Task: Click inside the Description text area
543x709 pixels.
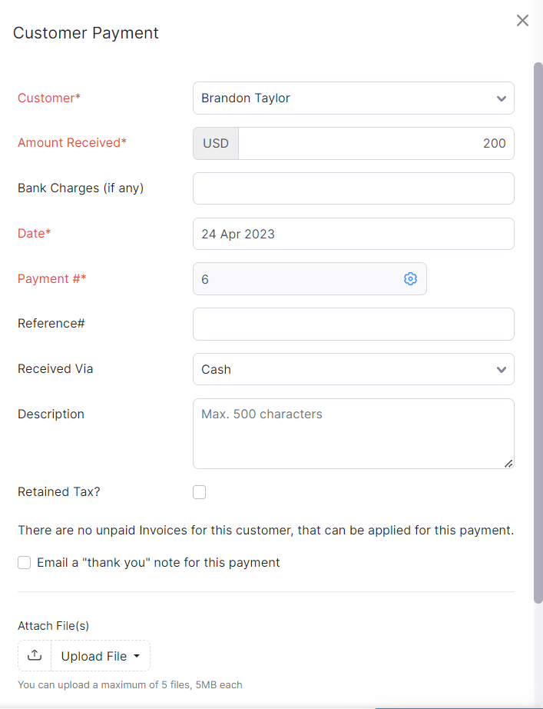Action: [353, 431]
